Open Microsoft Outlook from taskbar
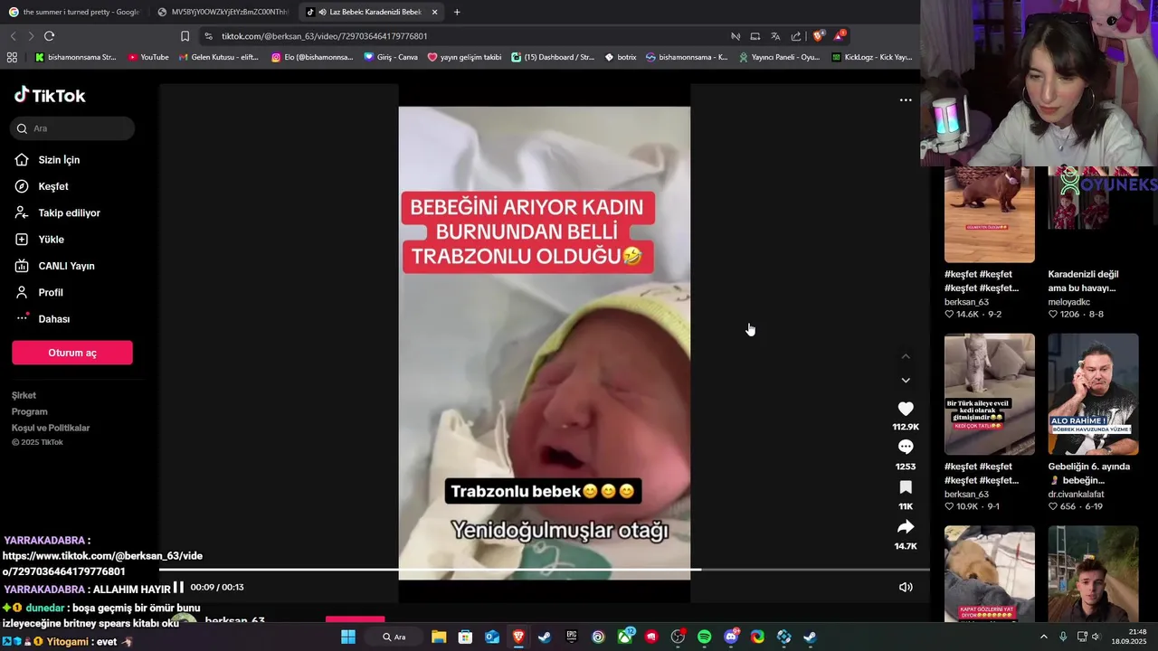Viewport: 1158px width, 651px height. coord(492,637)
